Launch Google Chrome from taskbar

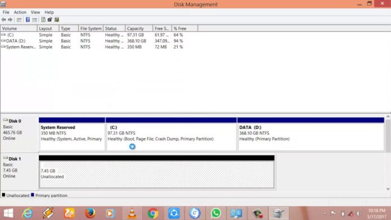point(153,213)
